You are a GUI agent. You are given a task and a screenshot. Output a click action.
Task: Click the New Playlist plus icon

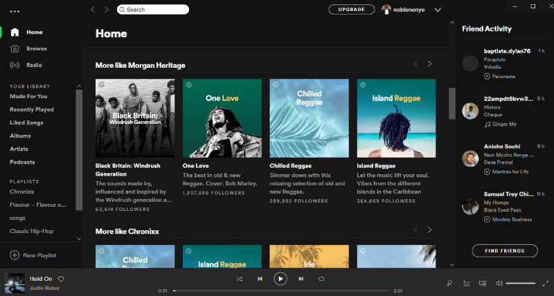[15, 255]
